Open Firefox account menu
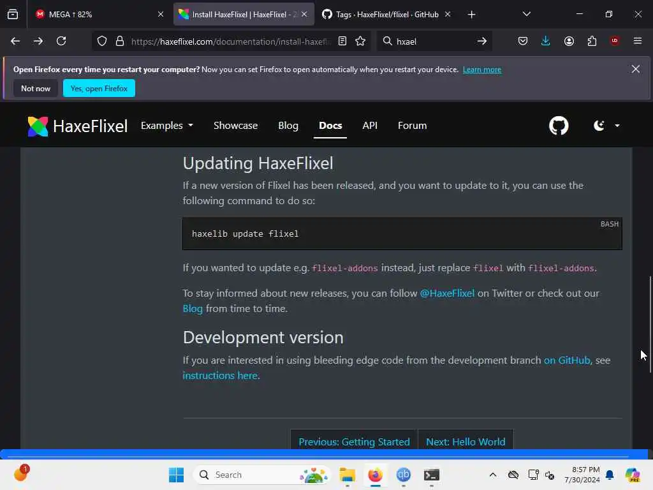 [x=569, y=41]
